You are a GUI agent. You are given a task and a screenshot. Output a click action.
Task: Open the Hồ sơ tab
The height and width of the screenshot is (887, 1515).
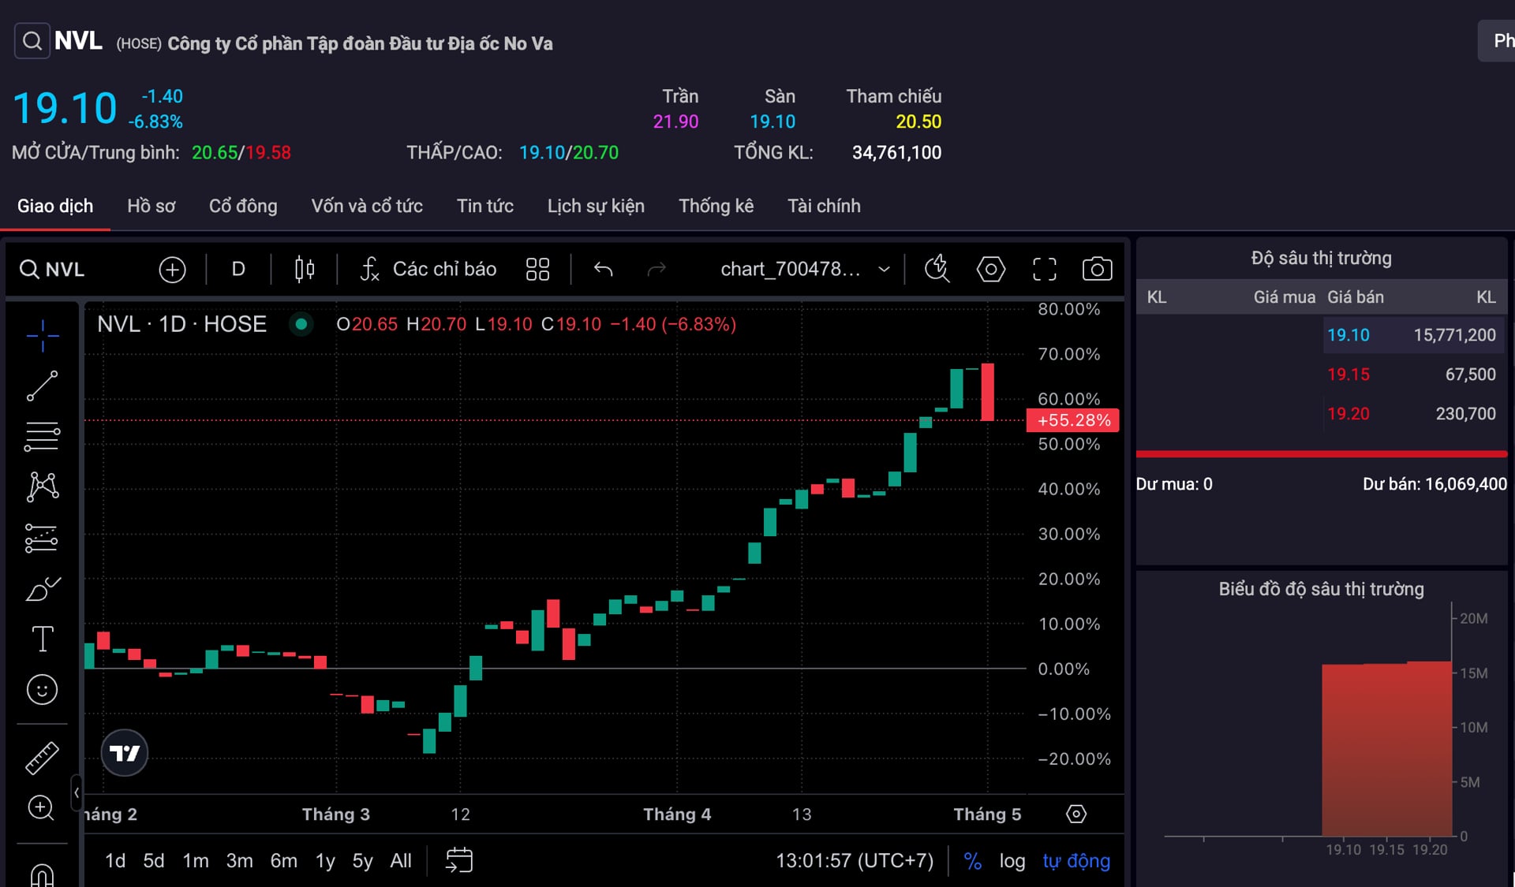pyautogui.click(x=151, y=207)
